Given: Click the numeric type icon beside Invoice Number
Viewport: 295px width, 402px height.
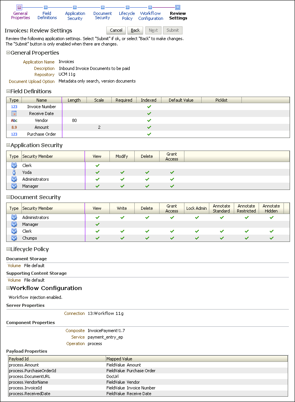Looking at the screenshot, I should click(15, 107).
